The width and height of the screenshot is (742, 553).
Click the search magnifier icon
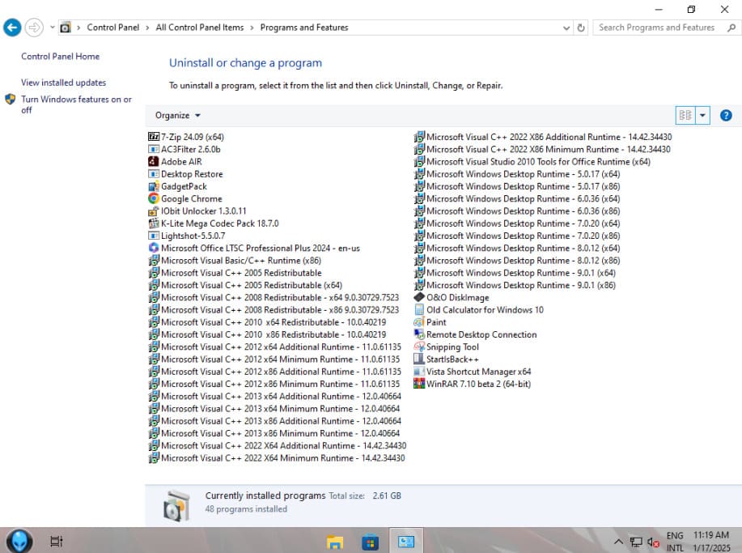point(731,28)
